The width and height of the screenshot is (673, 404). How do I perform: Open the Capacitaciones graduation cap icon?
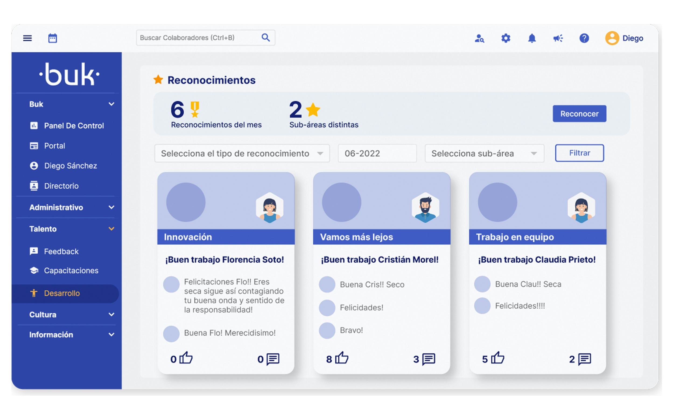point(34,270)
